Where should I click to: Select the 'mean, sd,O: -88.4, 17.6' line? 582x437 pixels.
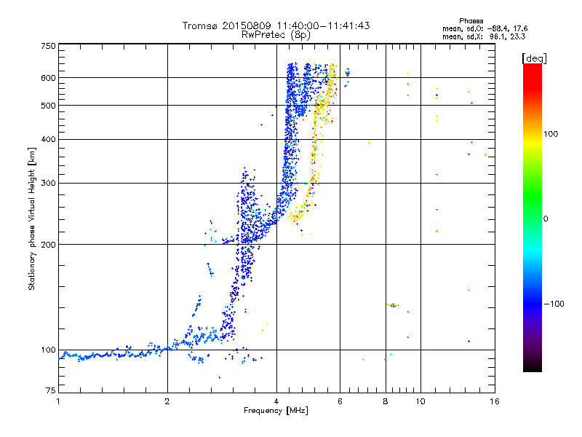point(485,28)
